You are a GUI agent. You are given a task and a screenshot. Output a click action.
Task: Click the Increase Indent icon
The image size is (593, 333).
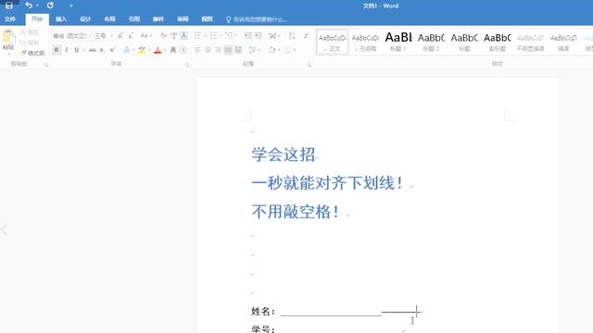[x=259, y=36]
